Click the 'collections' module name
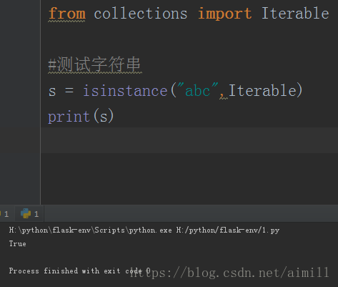Viewport: 338px width, 287px height. (141, 14)
